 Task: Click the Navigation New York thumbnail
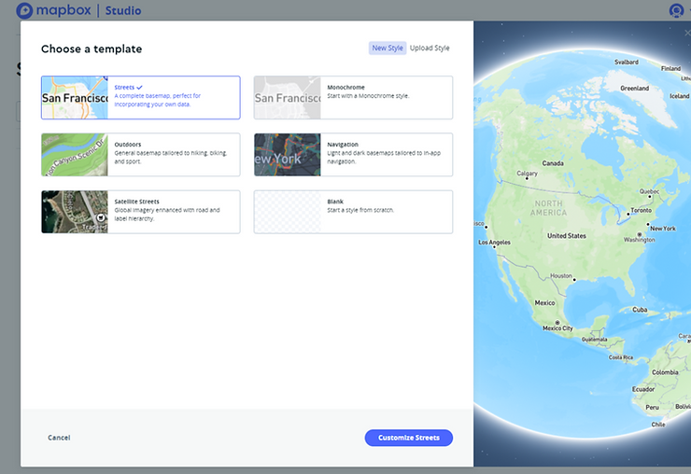pyautogui.click(x=288, y=155)
